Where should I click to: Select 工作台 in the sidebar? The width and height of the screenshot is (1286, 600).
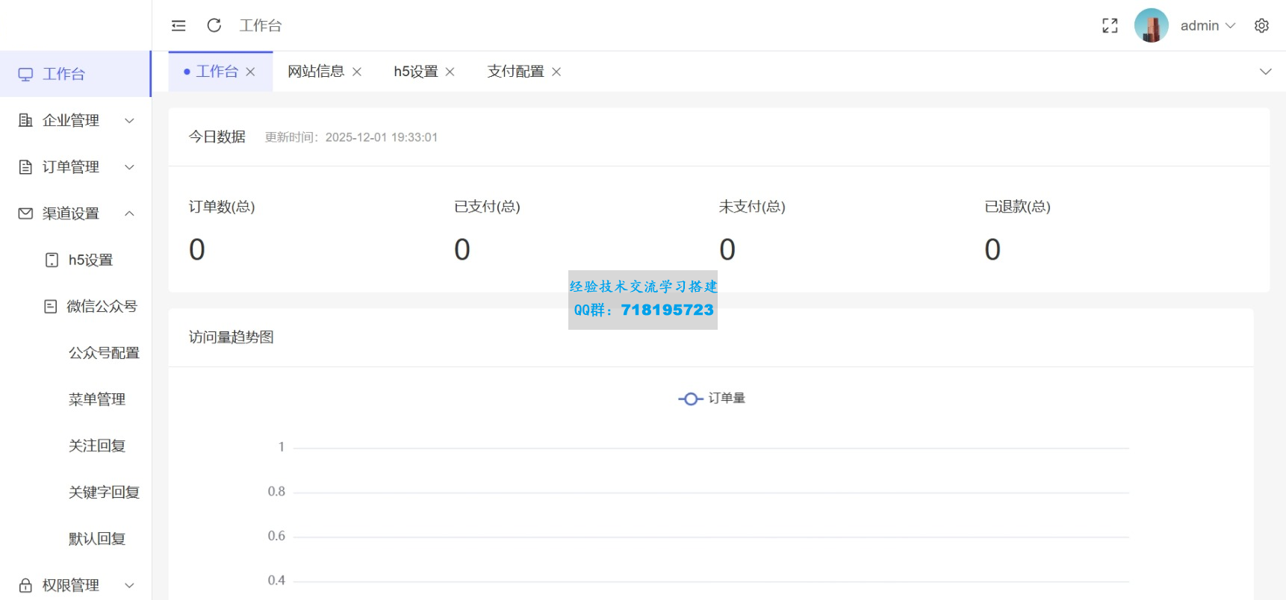64,74
